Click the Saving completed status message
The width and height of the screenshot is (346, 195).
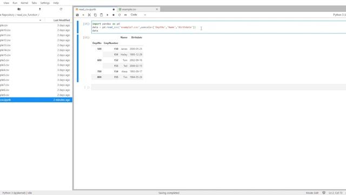[x=169, y=193]
